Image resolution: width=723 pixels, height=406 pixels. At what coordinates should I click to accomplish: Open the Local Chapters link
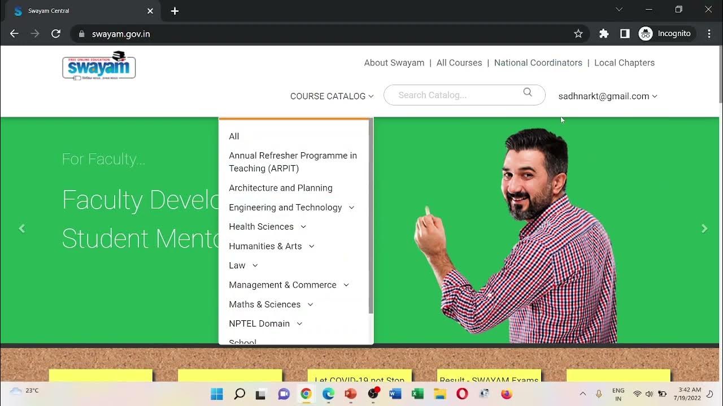[624, 63]
